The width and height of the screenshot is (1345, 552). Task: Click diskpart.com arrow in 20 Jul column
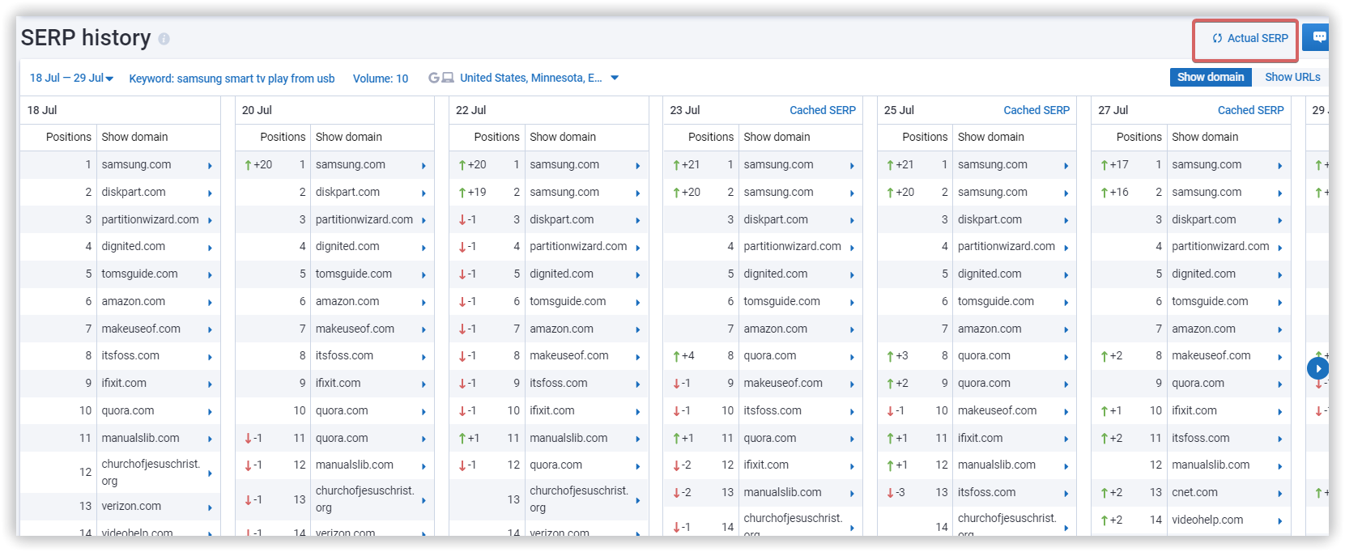[x=424, y=193]
